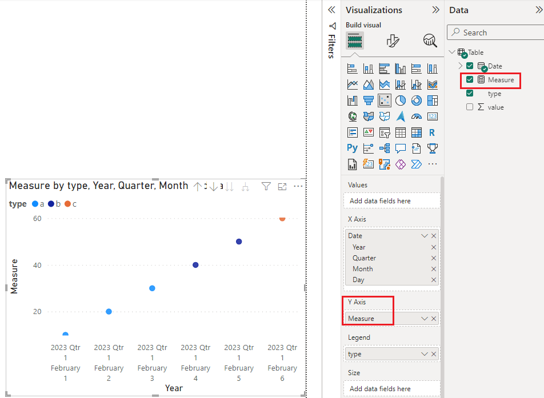Select the Matrix visual
544x398 pixels.
click(417, 132)
